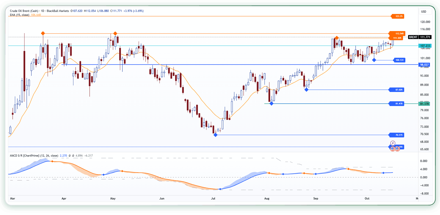
Task: Click the Mar label on time axis
Action: 13,198
